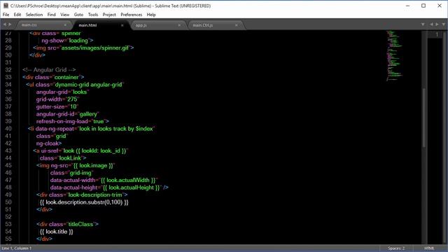Click the gutter-size value '10'

[x=73, y=106]
